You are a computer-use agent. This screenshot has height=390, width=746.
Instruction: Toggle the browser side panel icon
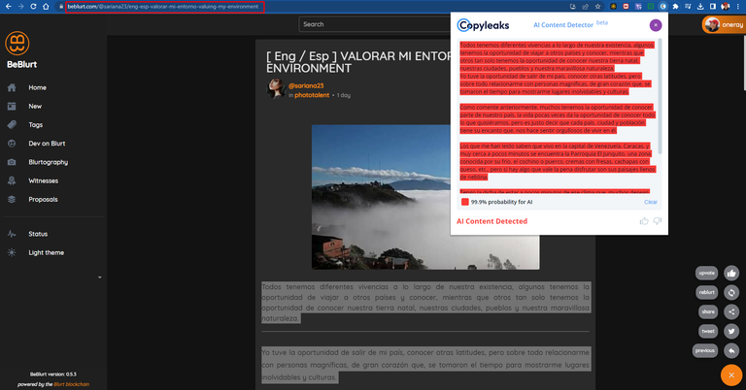tap(713, 6)
